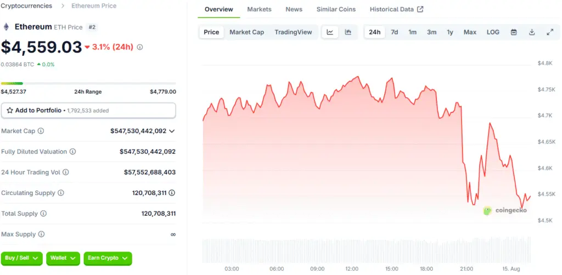Open the News tab
Viewport: 562px width, 275px height.
pos(294,9)
